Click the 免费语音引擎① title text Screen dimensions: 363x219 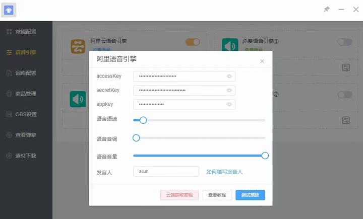(261, 41)
